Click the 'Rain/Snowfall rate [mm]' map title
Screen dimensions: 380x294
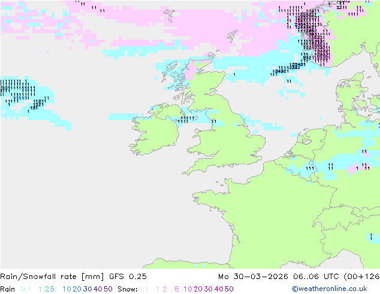click(x=52, y=277)
